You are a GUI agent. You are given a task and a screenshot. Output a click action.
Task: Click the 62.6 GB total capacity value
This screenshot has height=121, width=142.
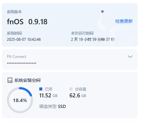coord(78,95)
